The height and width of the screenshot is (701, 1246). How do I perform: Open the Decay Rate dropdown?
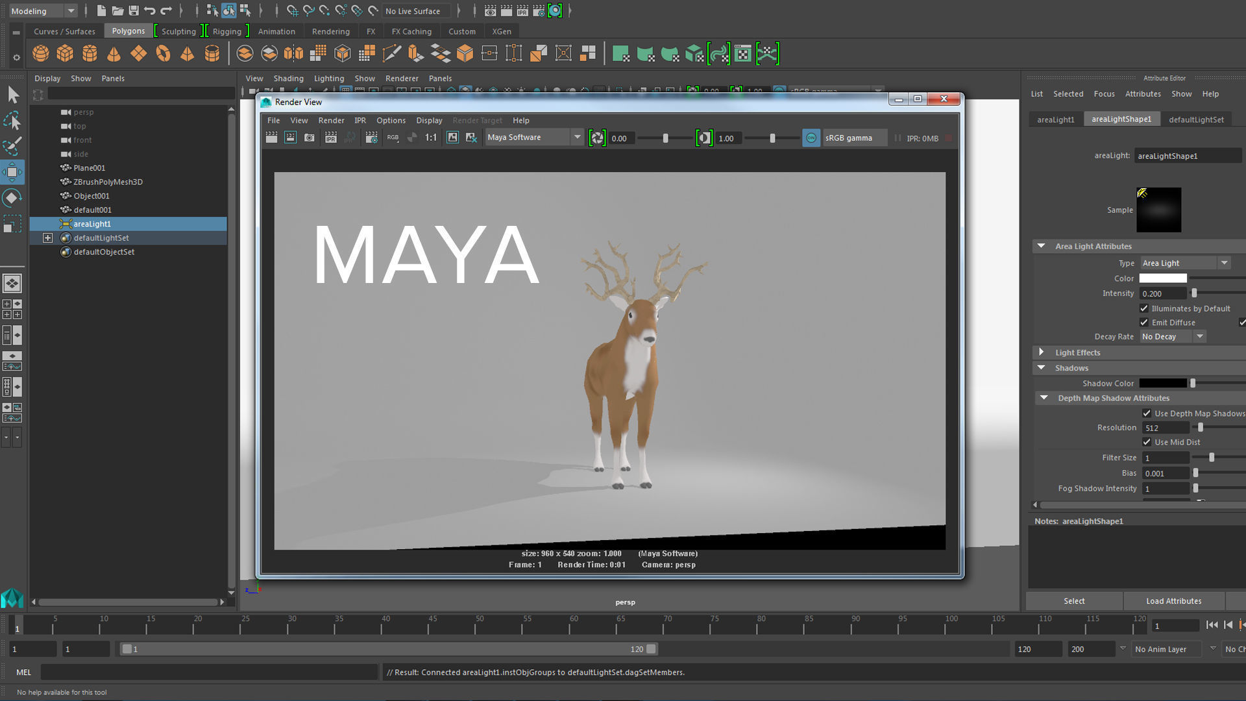click(x=1172, y=336)
